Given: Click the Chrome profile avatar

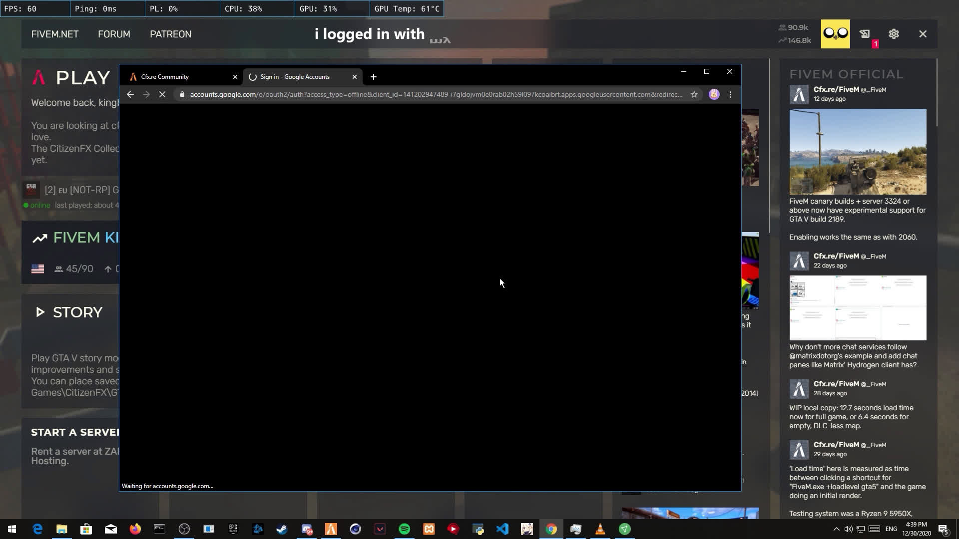Looking at the screenshot, I should 714,94.
